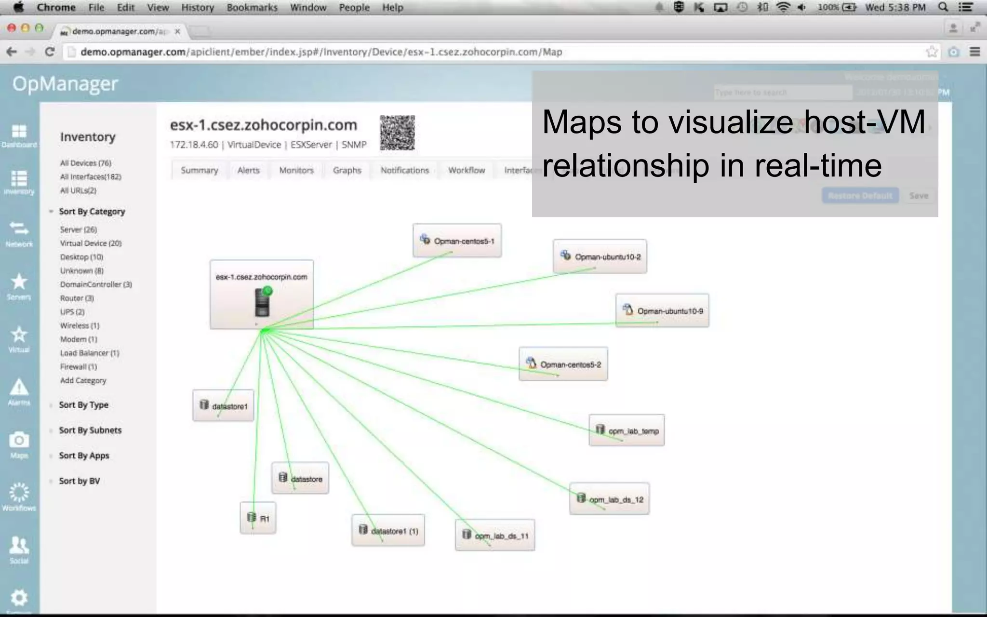The width and height of the screenshot is (987, 617).
Task: Filter by Firewall (1) category
Action: point(79,367)
